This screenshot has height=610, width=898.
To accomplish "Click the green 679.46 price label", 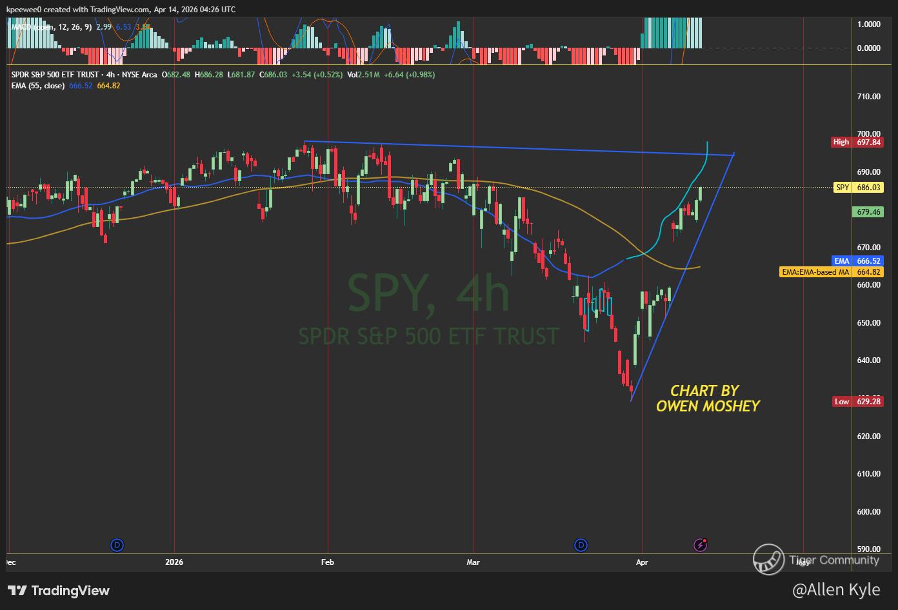I will (867, 212).
